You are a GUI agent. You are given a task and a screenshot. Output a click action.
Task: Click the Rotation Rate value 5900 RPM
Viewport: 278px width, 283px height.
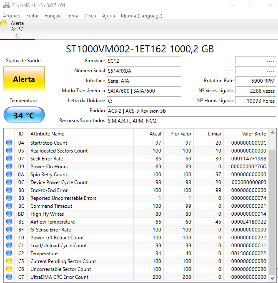(x=255, y=81)
